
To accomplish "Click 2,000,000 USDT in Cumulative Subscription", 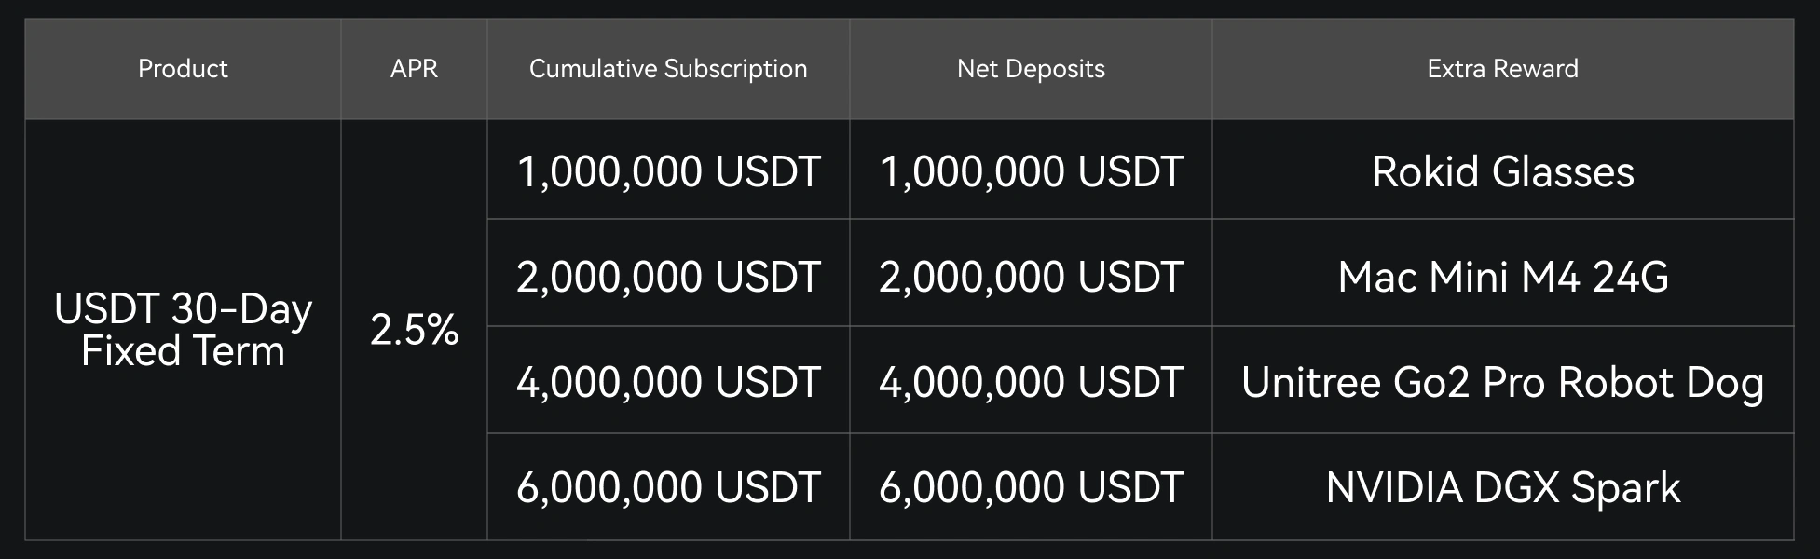I will tap(668, 277).
